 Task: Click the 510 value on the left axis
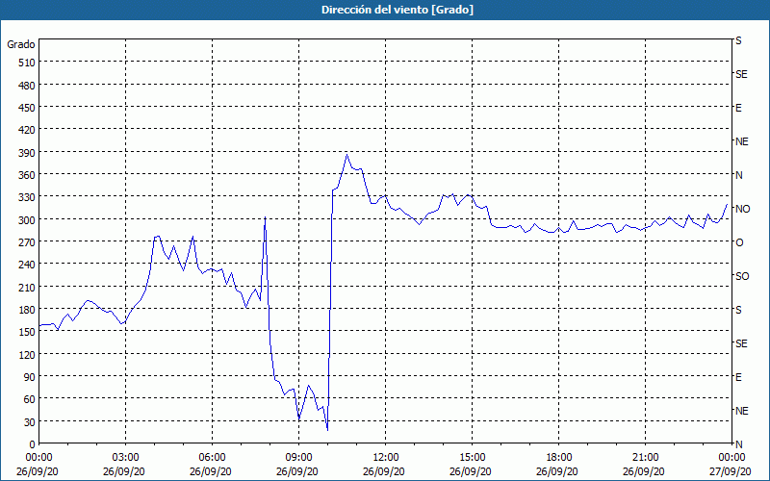(28, 63)
